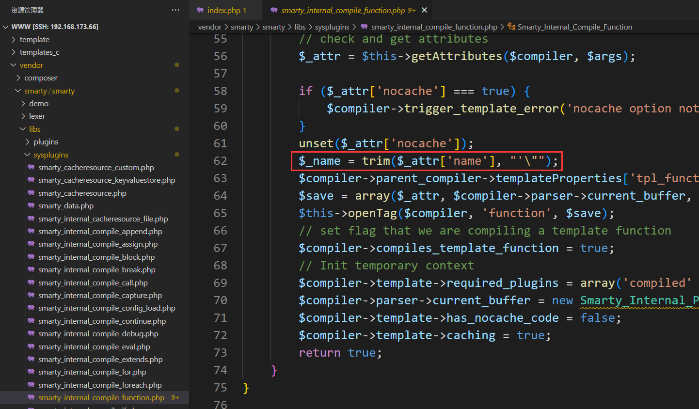Close the smarty_internal_compile_function.php tab

tap(425, 10)
